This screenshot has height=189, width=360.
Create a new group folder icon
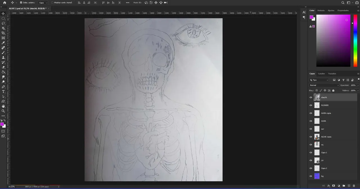pyautogui.click(x=344, y=186)
